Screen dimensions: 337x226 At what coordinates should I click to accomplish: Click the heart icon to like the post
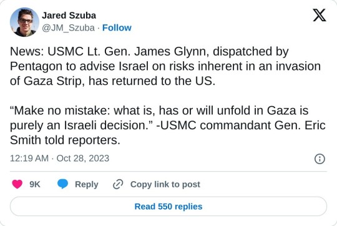(x=17, y=184)
